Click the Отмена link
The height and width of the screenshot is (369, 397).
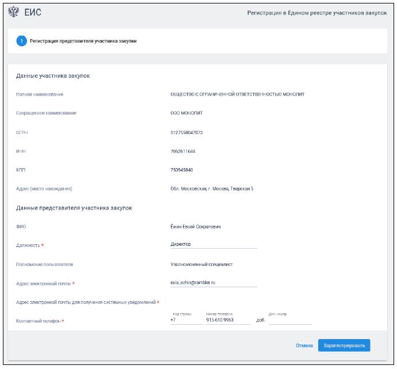[304, 345]
